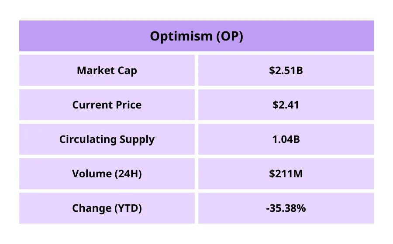The height and width of the screenshot is (244, 393).
Task: Click the Optimism (OP) table header
Action: point(196,36)
